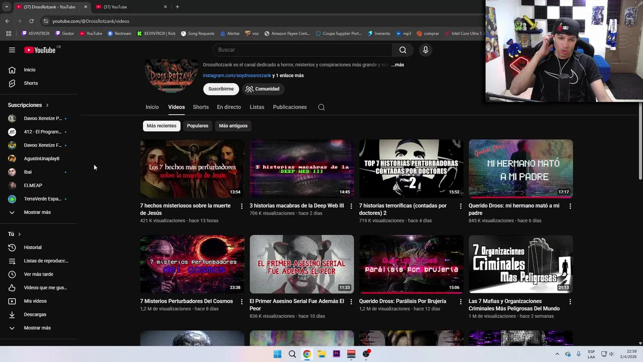Click the browser address bar URL
This screenshot has width=643, height=362.
click(91, 21)
